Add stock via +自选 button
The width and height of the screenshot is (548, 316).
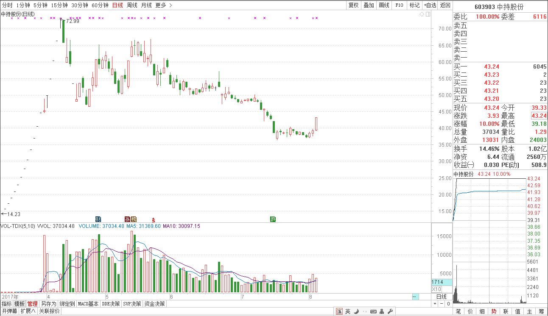(430, 5)
